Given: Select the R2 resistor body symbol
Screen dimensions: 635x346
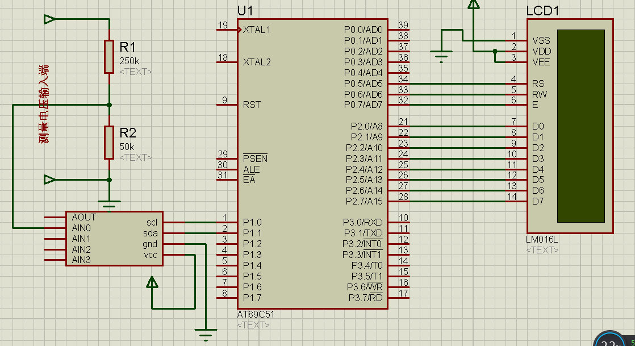Looking at the screenshot, I should (109, 143).
